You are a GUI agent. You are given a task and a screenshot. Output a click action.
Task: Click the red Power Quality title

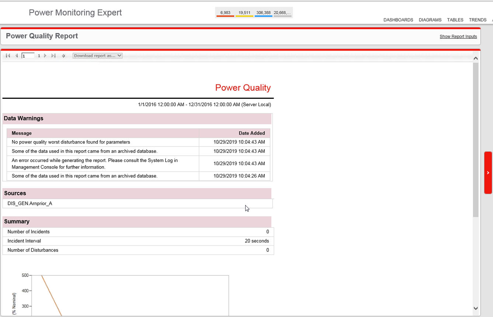243,88
